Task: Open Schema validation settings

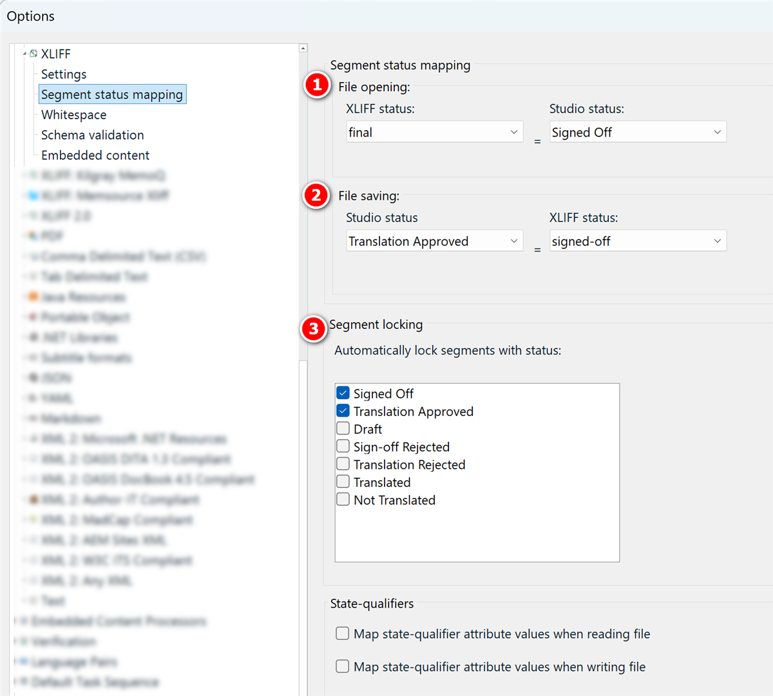Action: tap(92, 135)
